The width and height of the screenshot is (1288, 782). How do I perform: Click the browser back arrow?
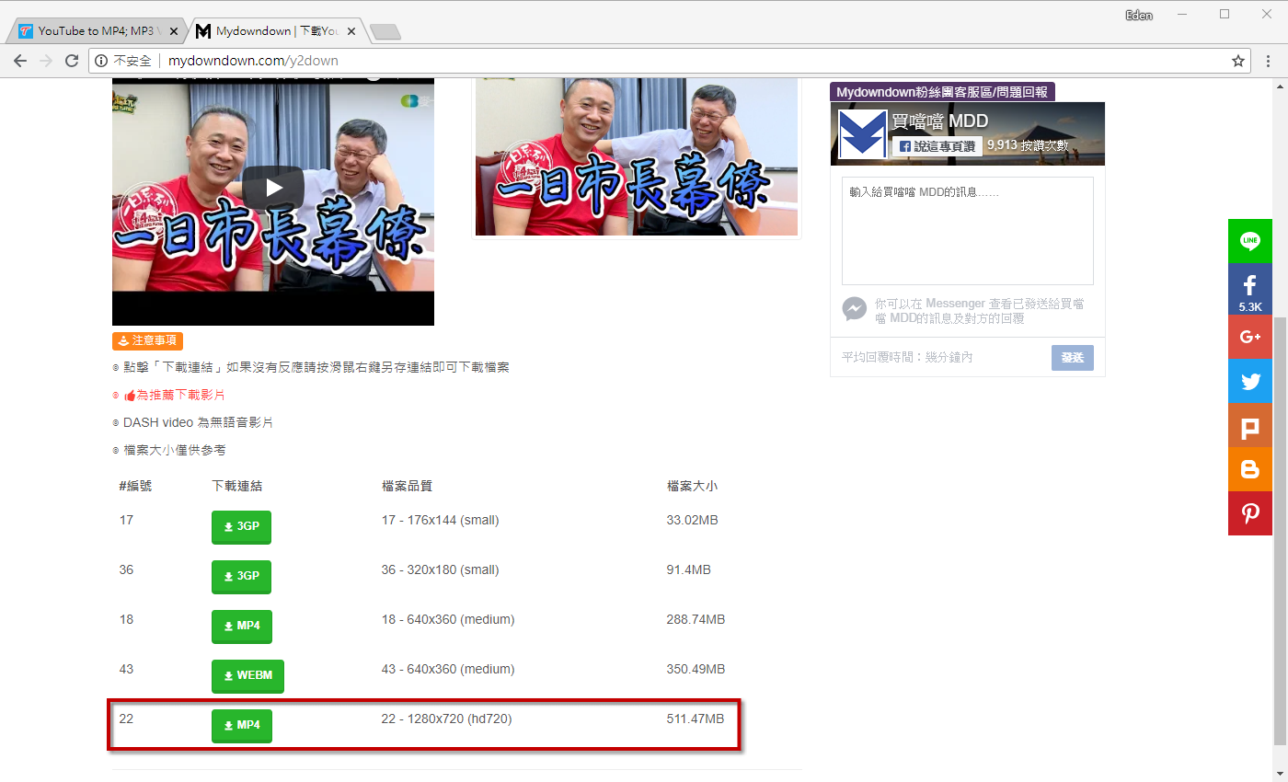(20, 61)
